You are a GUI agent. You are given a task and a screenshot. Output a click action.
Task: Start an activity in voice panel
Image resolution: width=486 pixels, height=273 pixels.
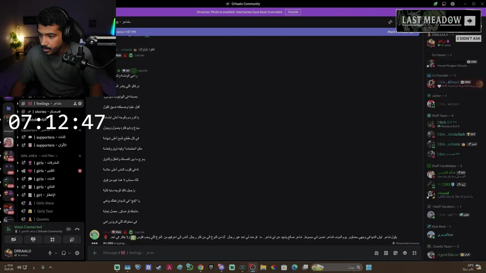(x=52, y=240)
